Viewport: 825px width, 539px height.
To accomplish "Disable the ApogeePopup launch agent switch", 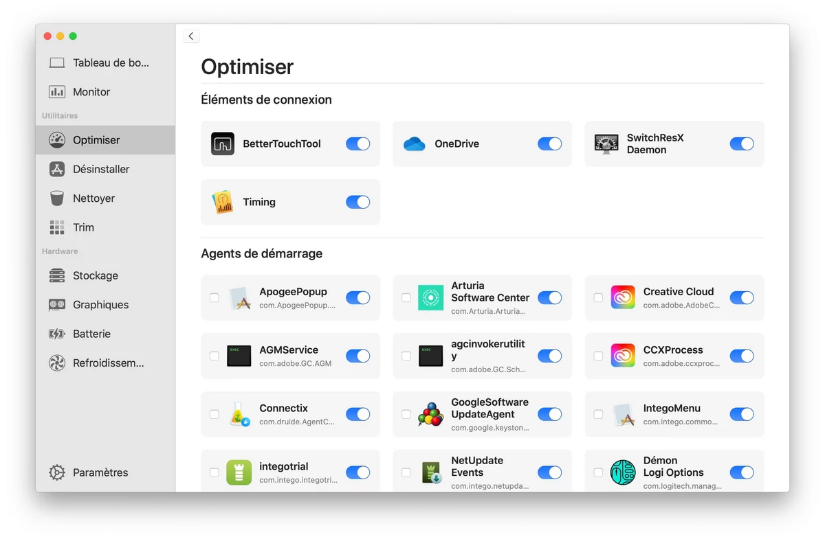I will point(357,297).
